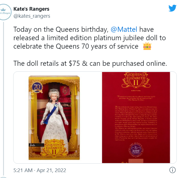Open the red back-of-box photo

136,118
